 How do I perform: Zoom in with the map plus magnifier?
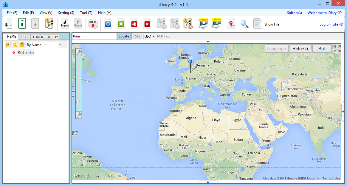[79, 52]
